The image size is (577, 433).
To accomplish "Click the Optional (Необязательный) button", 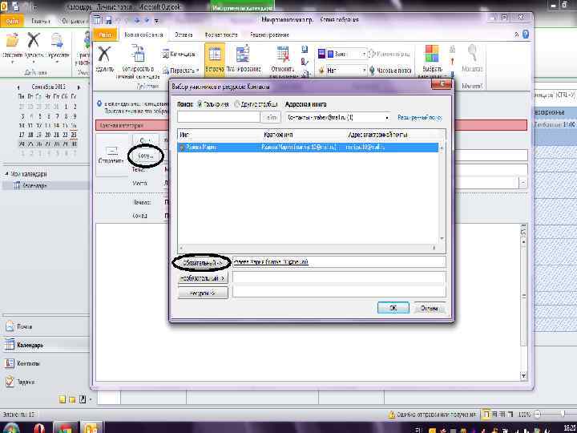I will [203, 278].
